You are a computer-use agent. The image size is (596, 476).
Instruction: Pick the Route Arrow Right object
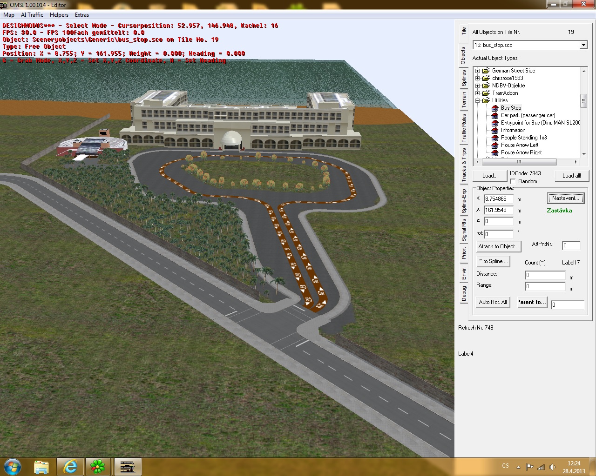point(521,152)
